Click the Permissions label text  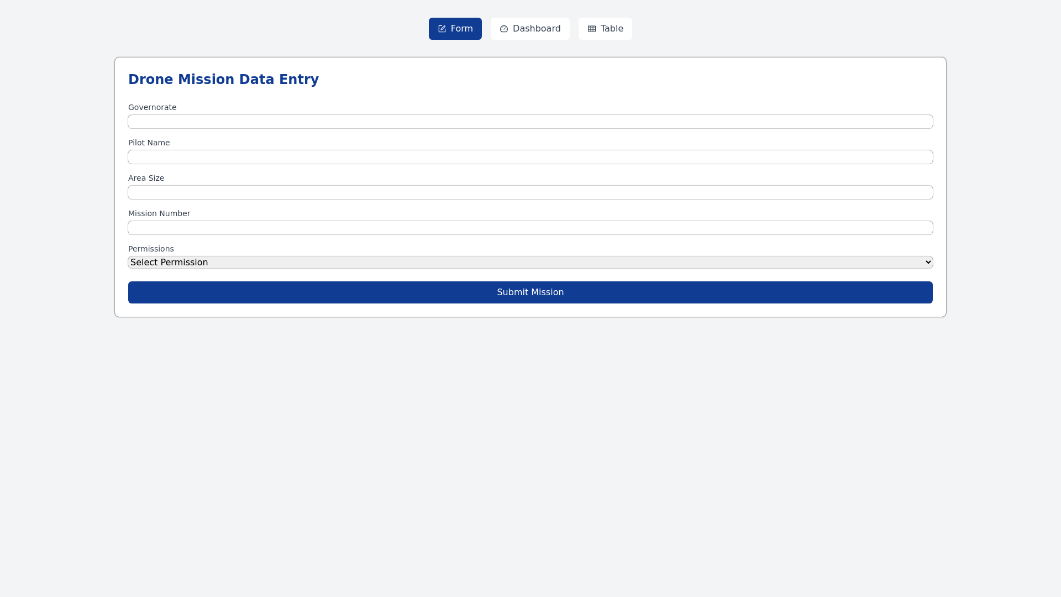(x=151, y=249)
